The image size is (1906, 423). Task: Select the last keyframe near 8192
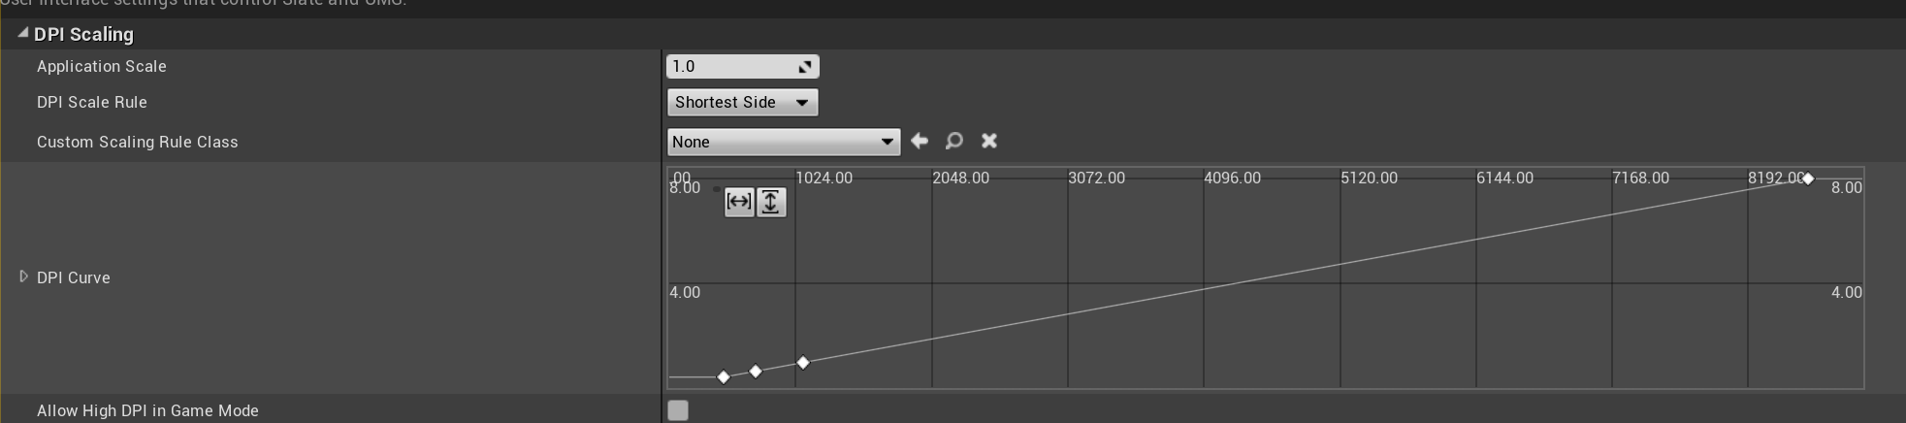click(x=1808, y=179)
